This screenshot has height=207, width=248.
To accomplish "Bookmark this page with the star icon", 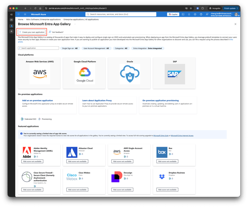I will pyautogui.click(x=191, y=9).
